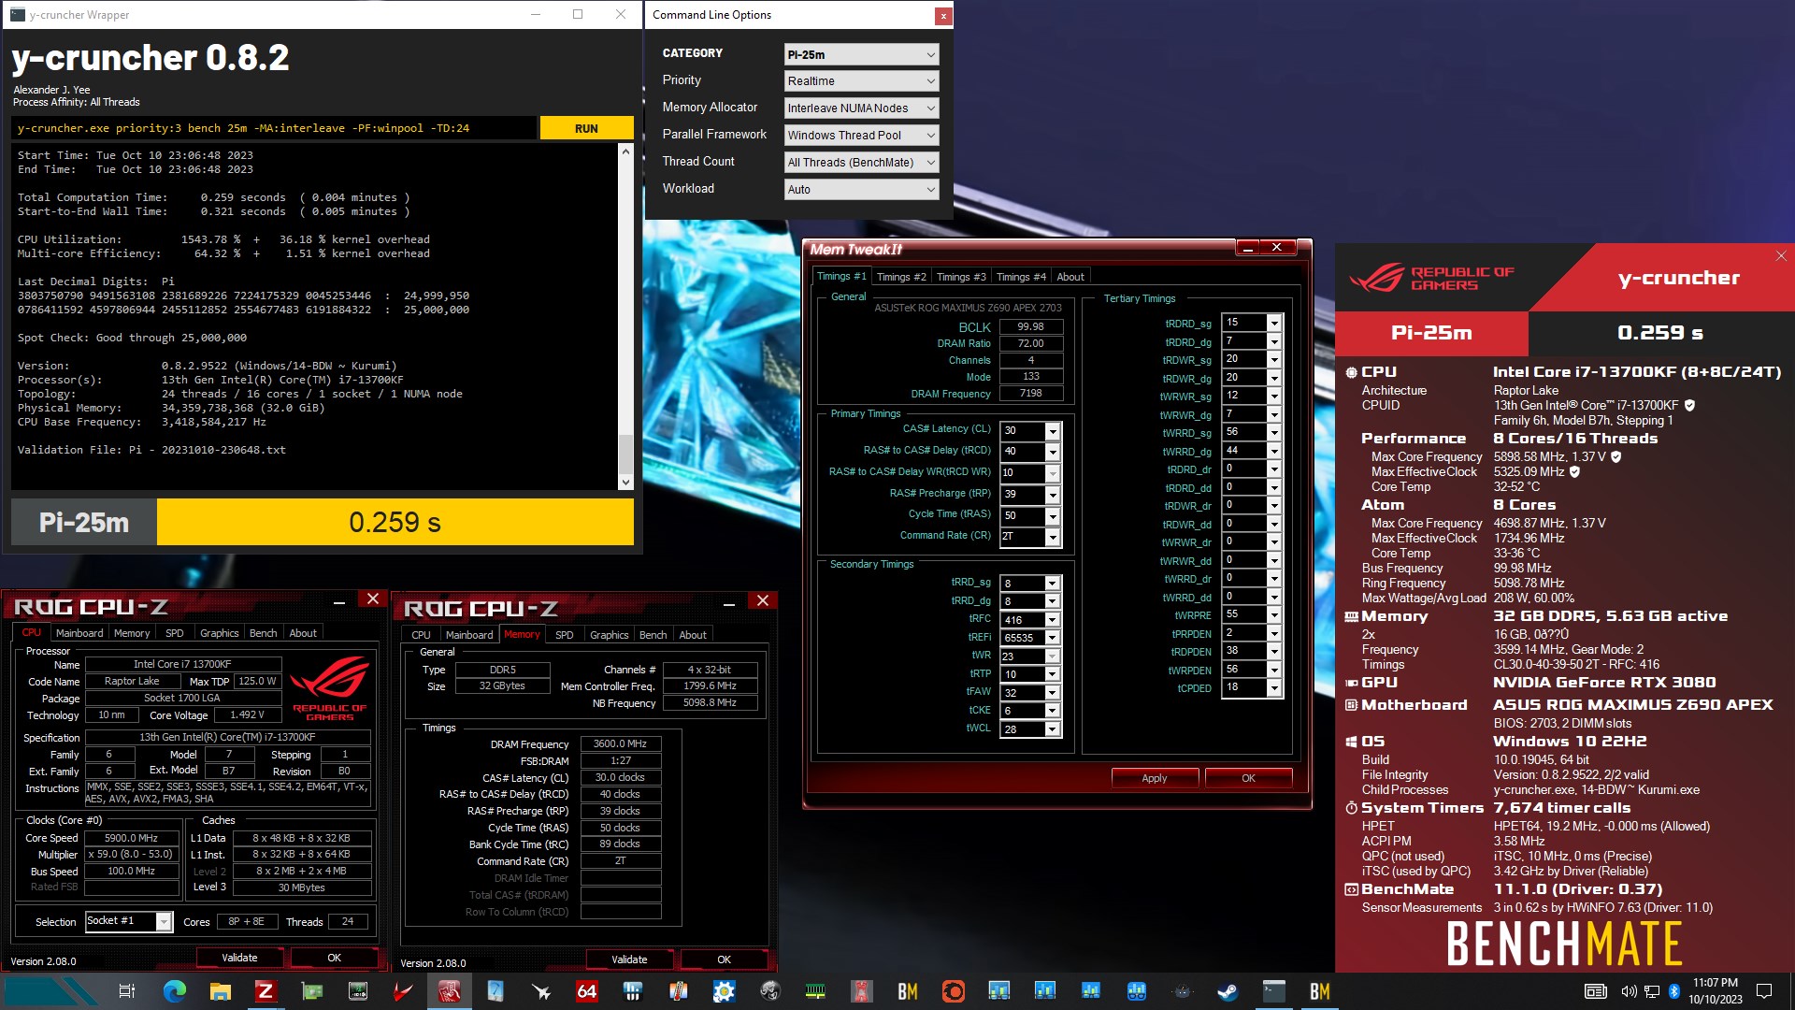Open the orange Corona taskbar icon
The width and height of the screenshot is (1795, 1010).
click(953, 991)
